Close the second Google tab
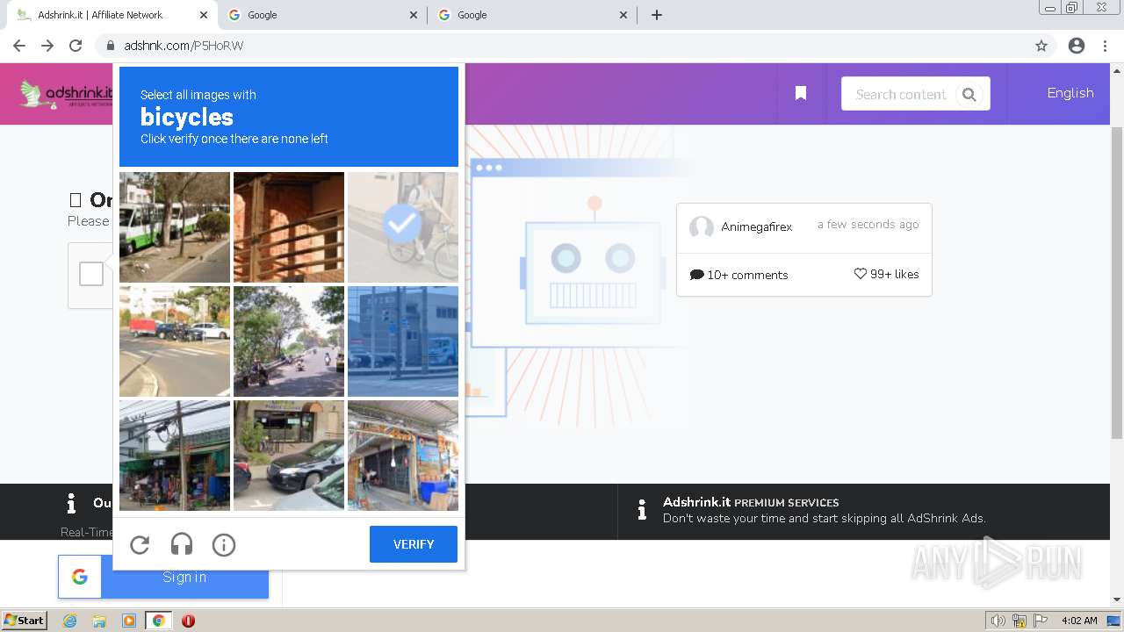Image resolution: width=1124 pixels, height=632 pixels. pos(414,15)
